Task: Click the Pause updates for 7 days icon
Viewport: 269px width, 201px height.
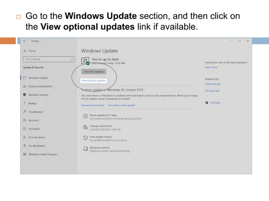Action: pos(86,116)
